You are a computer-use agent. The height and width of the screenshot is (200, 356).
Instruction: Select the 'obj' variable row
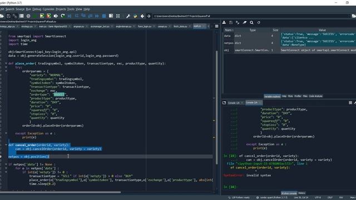[289, 50]
